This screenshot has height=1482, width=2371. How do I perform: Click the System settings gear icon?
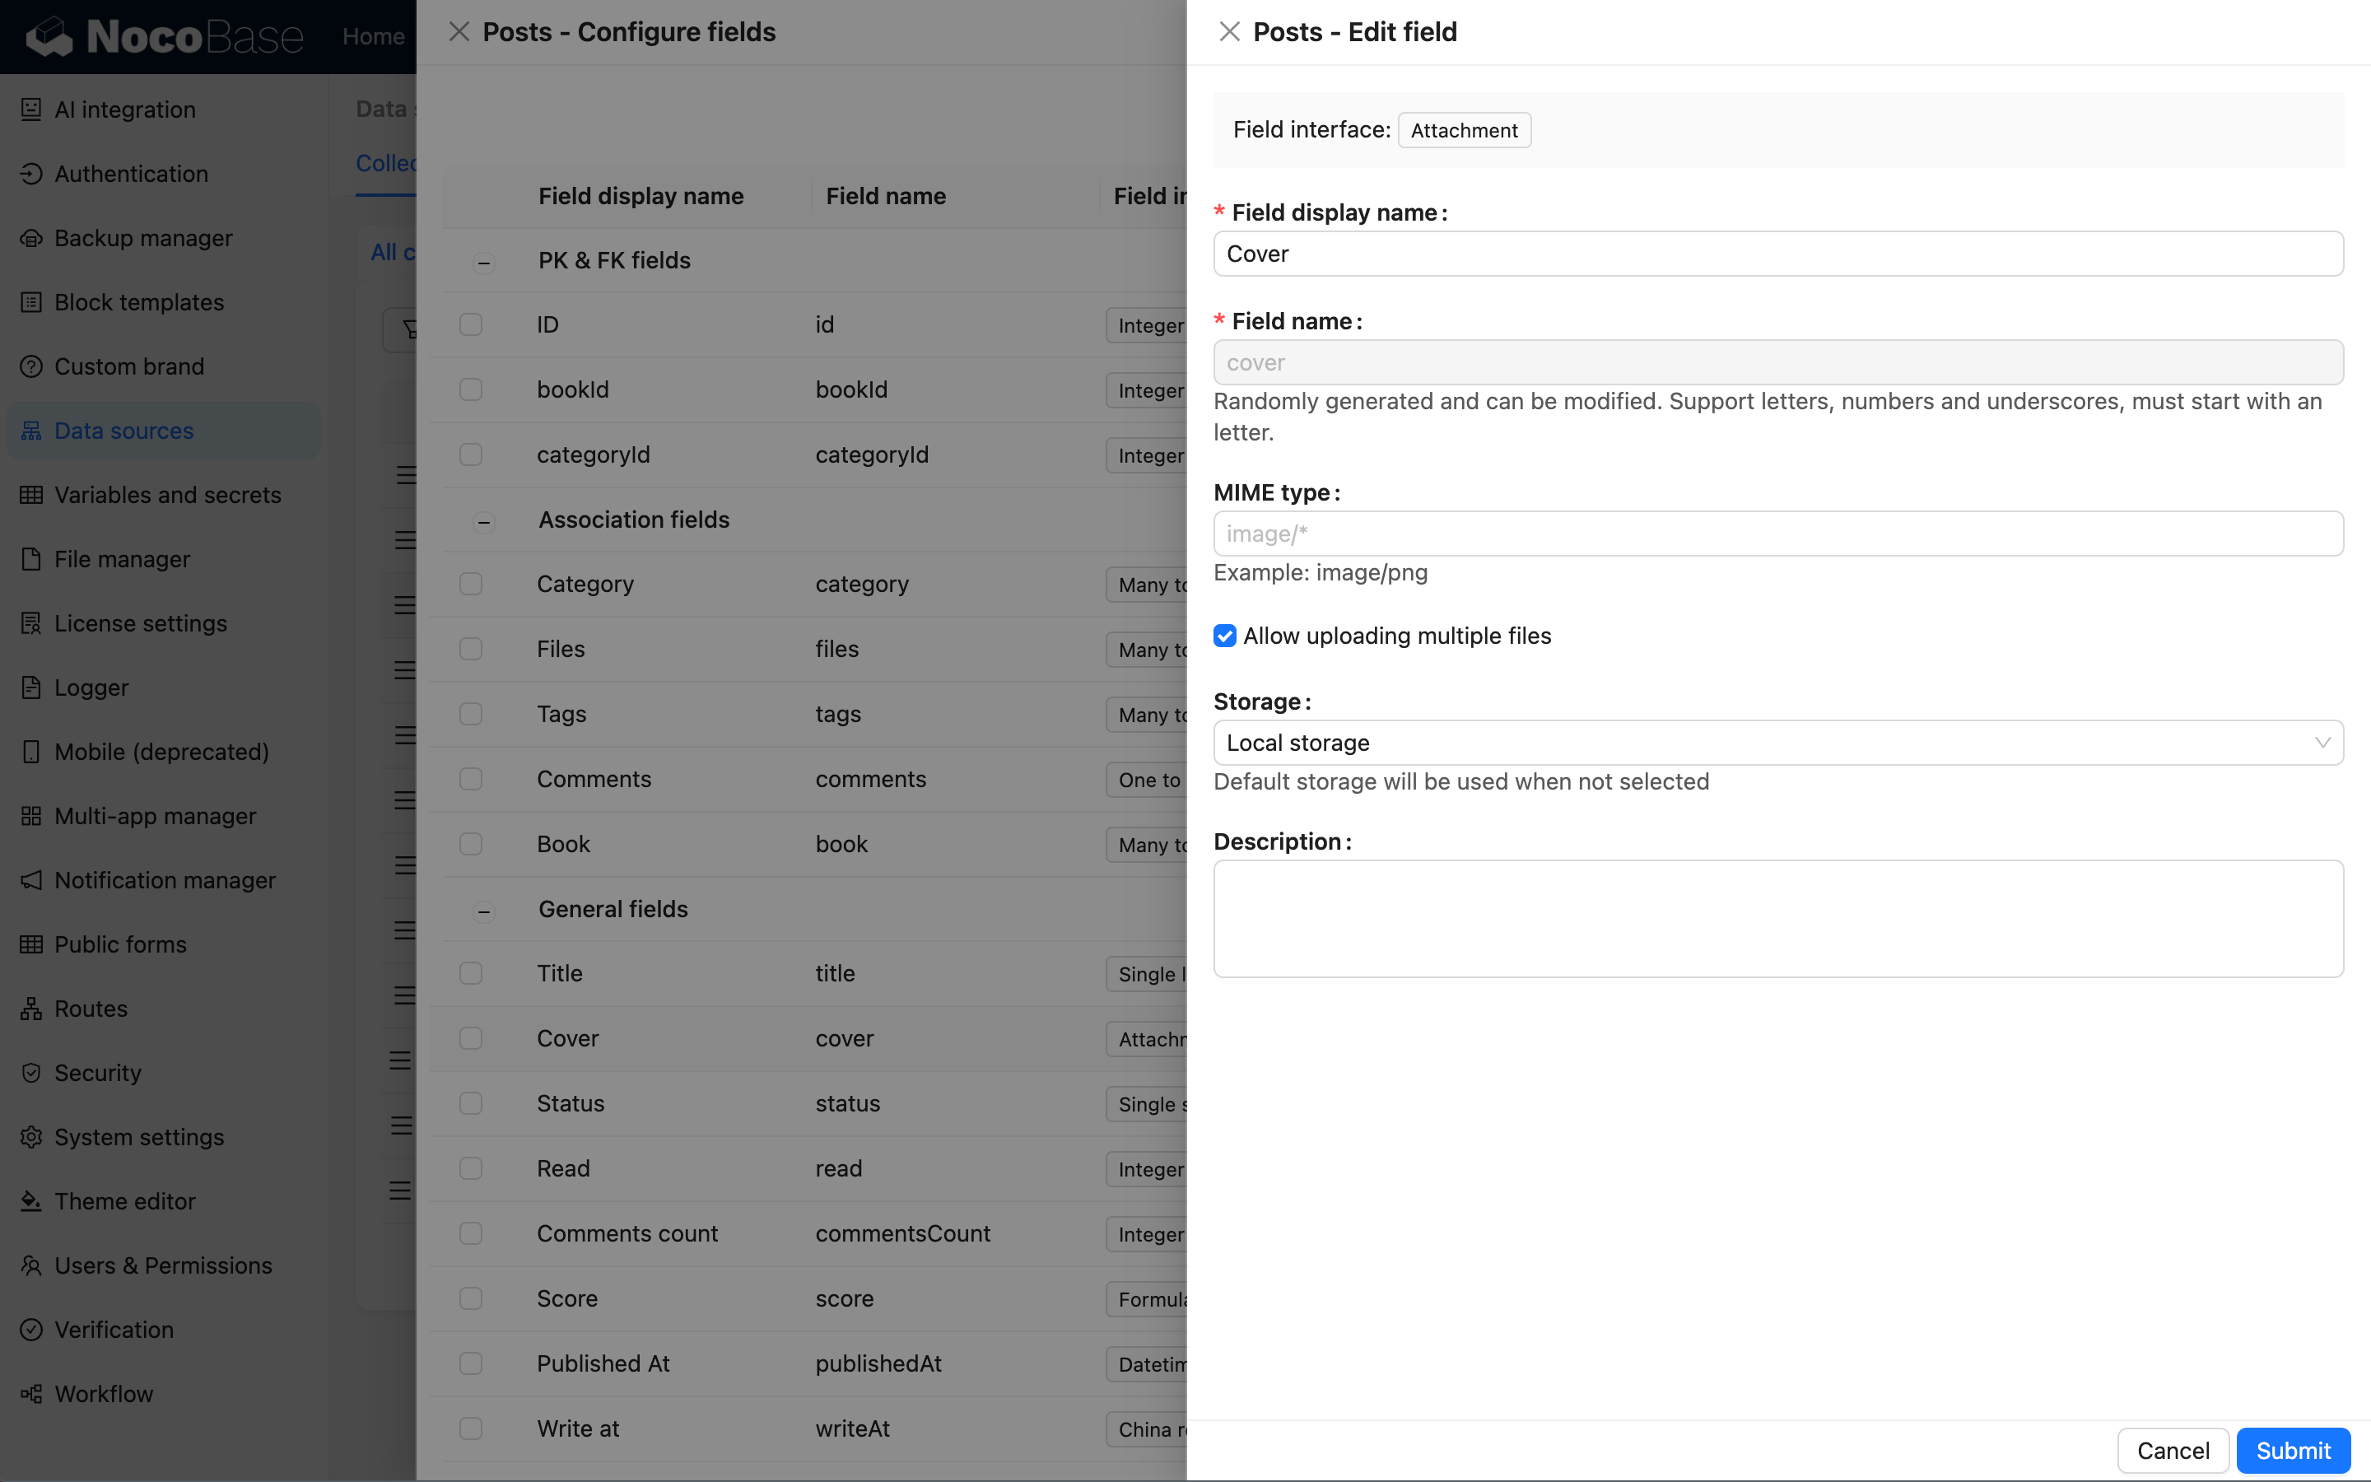click(31, 1137)
